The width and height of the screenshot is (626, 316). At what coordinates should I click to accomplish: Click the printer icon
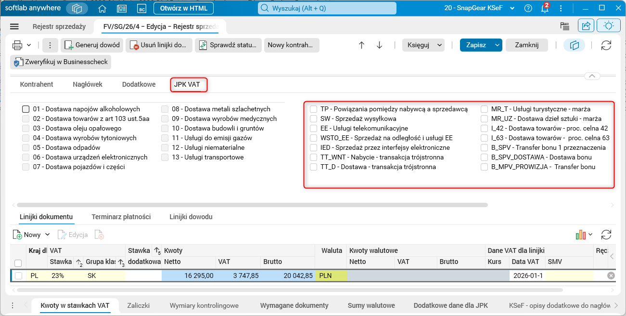(17, 45)
